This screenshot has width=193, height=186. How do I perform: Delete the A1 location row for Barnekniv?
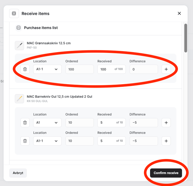point(25,123)
